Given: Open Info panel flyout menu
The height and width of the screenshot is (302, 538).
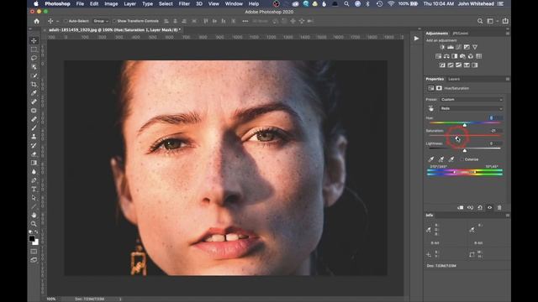Looking at the screenshot, I should pyautogui.click(x=508, y=216).
